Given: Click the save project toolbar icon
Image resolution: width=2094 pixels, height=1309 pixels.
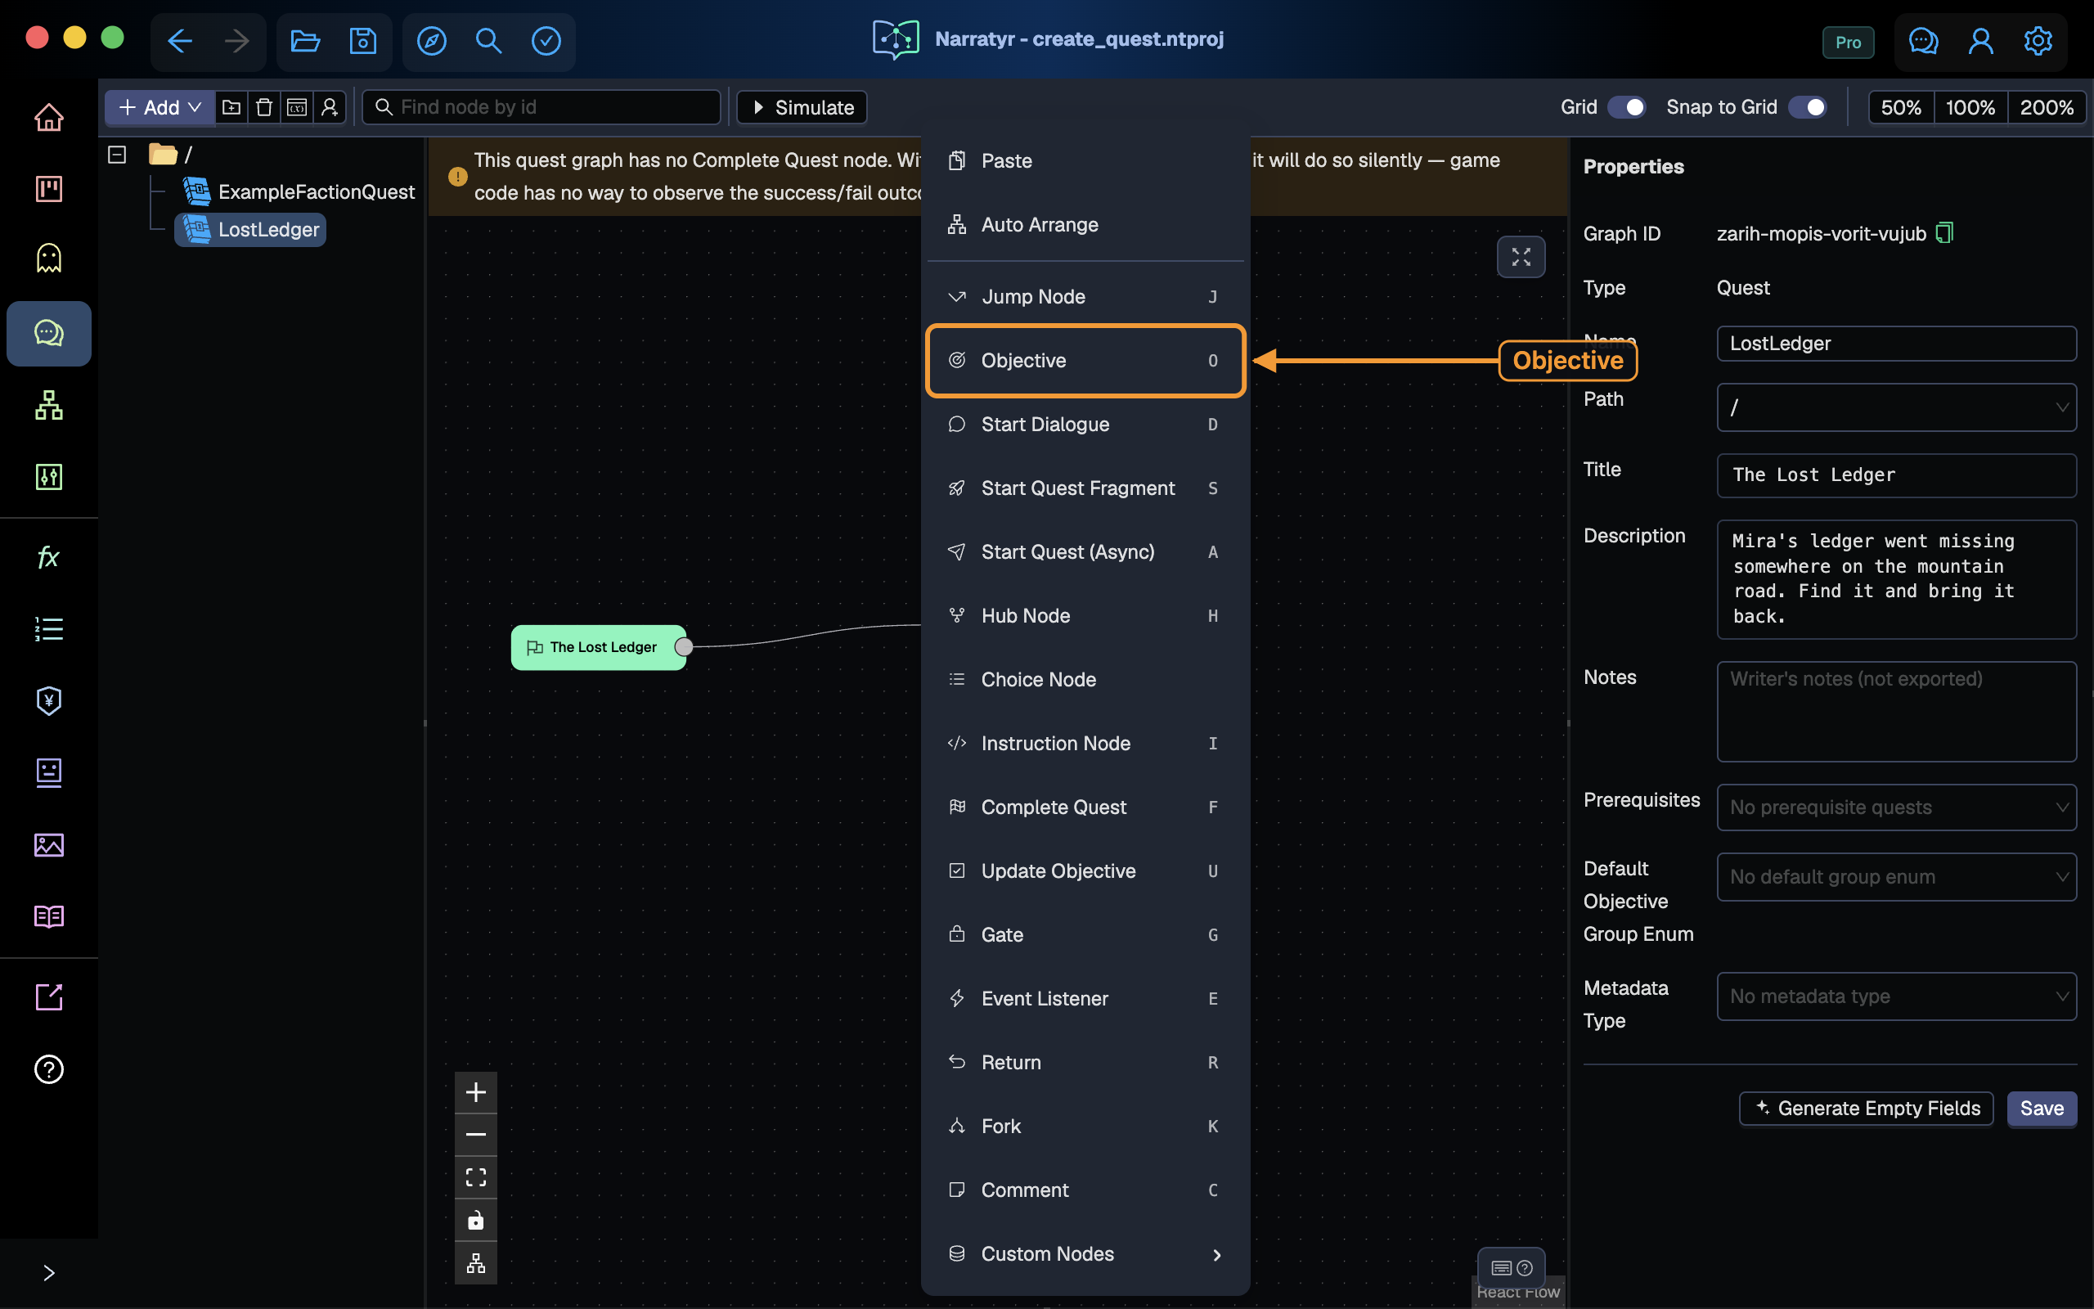Looking at the screenshot, I should pyautogui.click(x=362, y=41).
